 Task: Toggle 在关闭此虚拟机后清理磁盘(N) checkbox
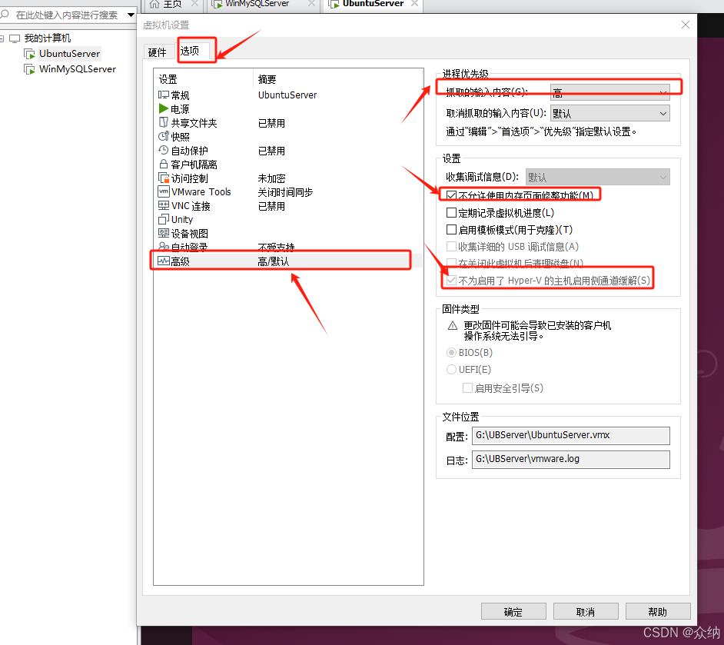click(x=452, y=263)
